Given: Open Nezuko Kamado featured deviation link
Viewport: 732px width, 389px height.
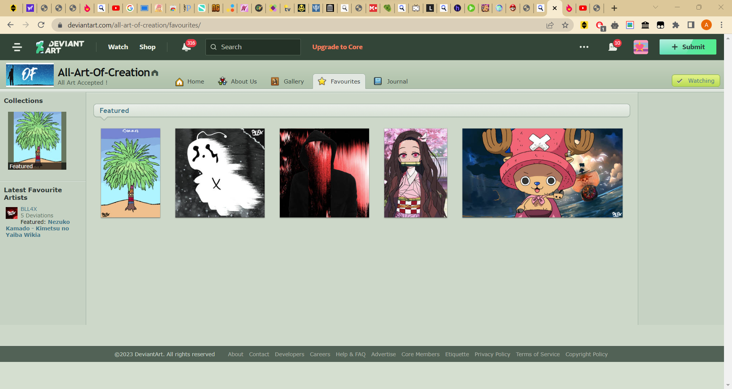Looking at the screenshot, I should click(38, 228).
